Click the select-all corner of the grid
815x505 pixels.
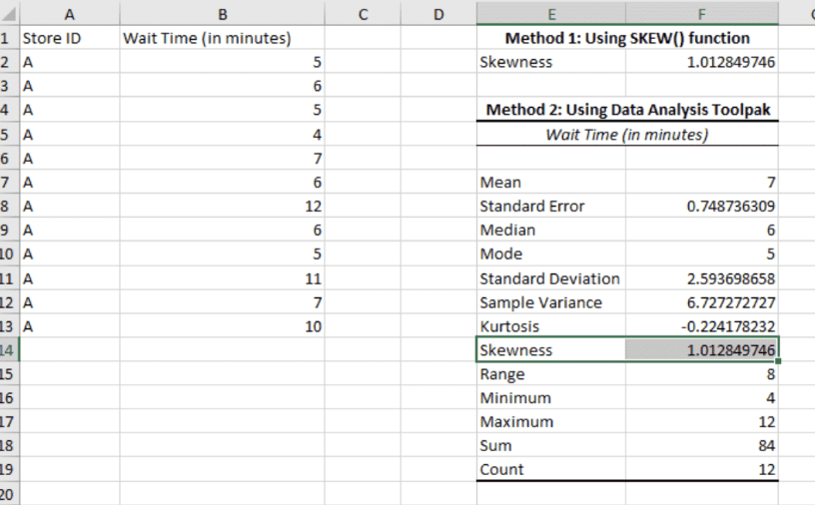(8, 14)
